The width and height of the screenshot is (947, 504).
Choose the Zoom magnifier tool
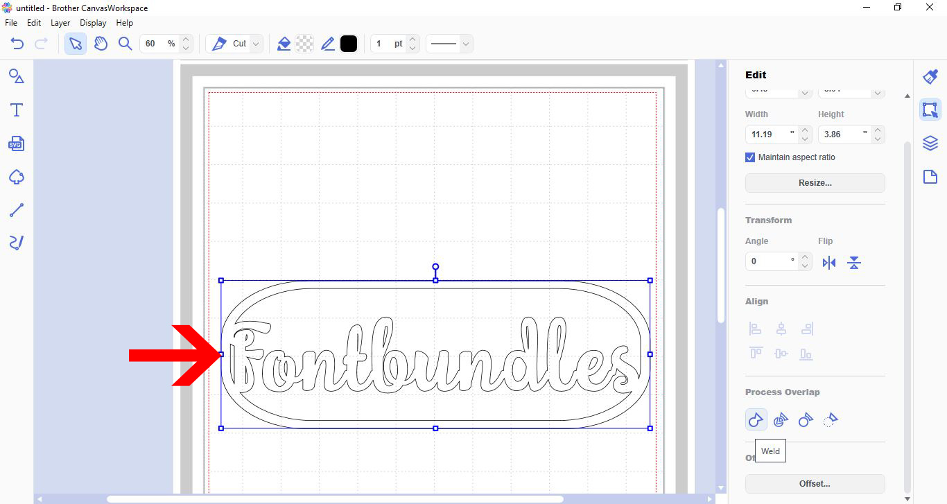125,44
